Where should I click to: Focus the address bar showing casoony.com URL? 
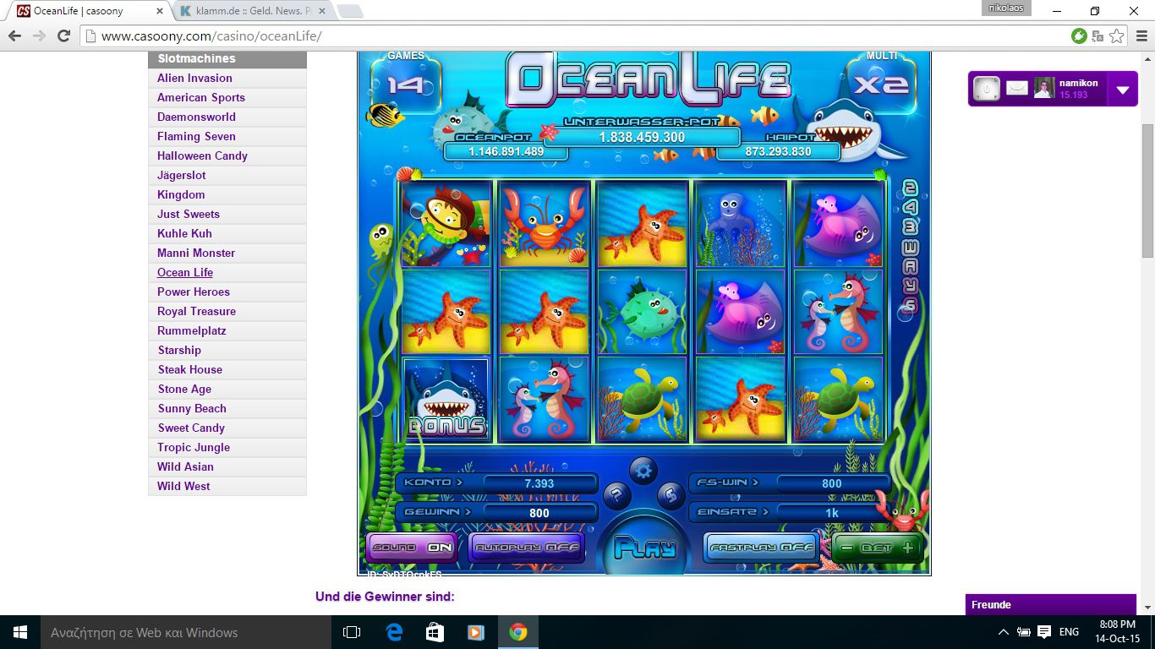pyautogui.click(x=575, y=36)
